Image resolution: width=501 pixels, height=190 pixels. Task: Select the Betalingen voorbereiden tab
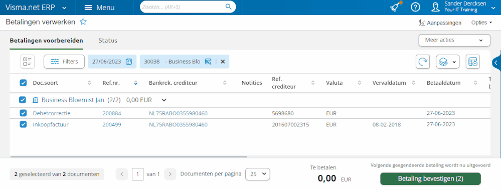click(x=46, y=41)
